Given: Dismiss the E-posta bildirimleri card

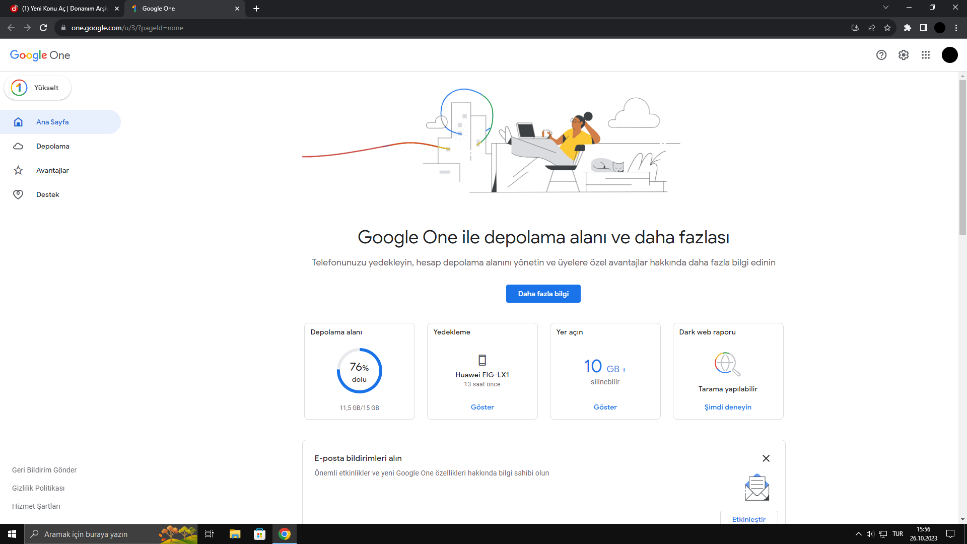Looking at the screenshot, I should (766, 458).
